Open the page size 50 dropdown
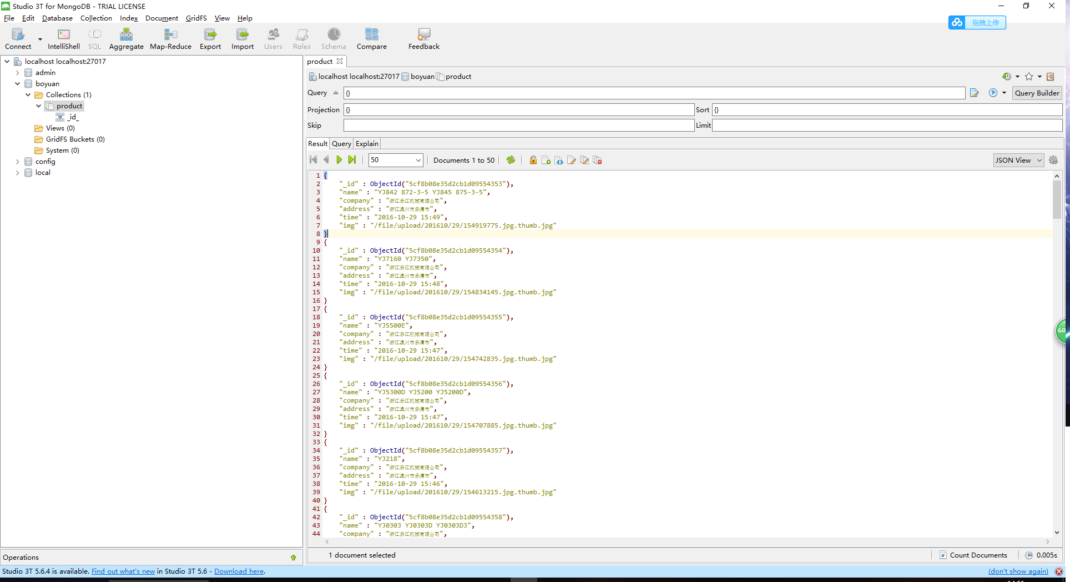This screenshot has width=1070, height=582. (x=418, y=160)
